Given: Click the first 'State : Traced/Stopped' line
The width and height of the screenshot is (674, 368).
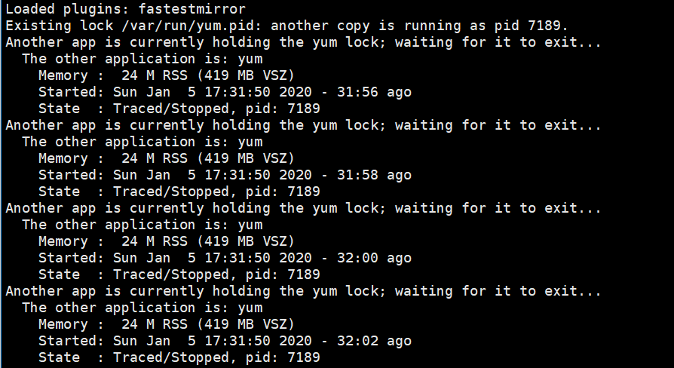Looking at the screenshot, I should [179, 109].
